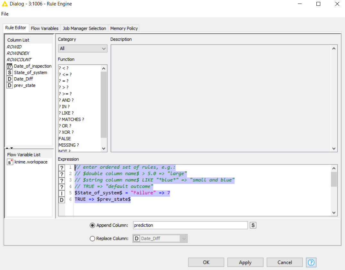Select the Date_Diff column in Column List
The height and width of the screenshot is (270, 345).
23,79
